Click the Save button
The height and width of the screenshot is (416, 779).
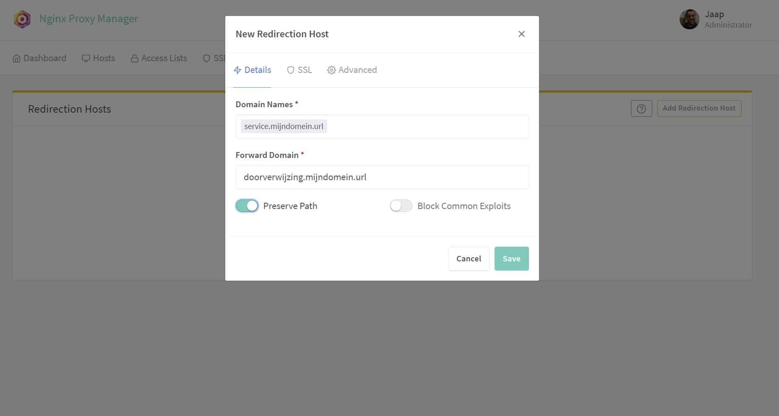click(511, 259)
